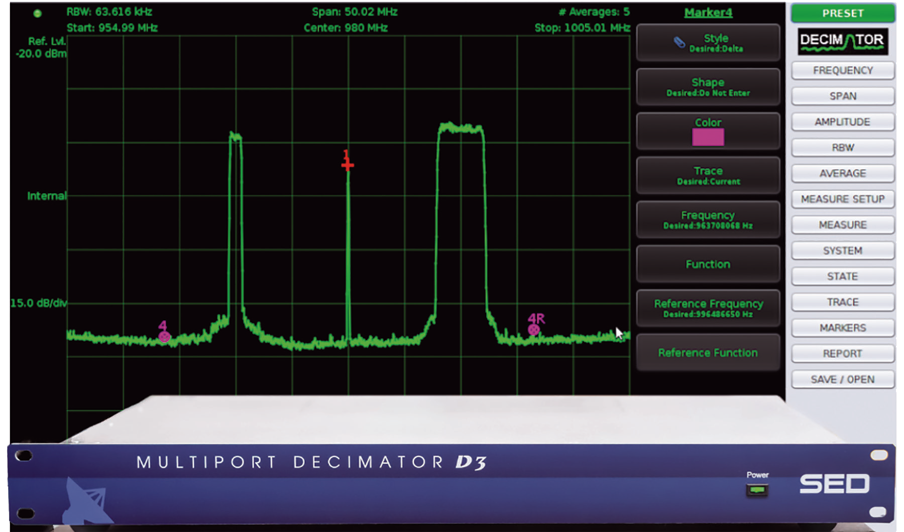Change marker Style set to Delta

(708, 43)
